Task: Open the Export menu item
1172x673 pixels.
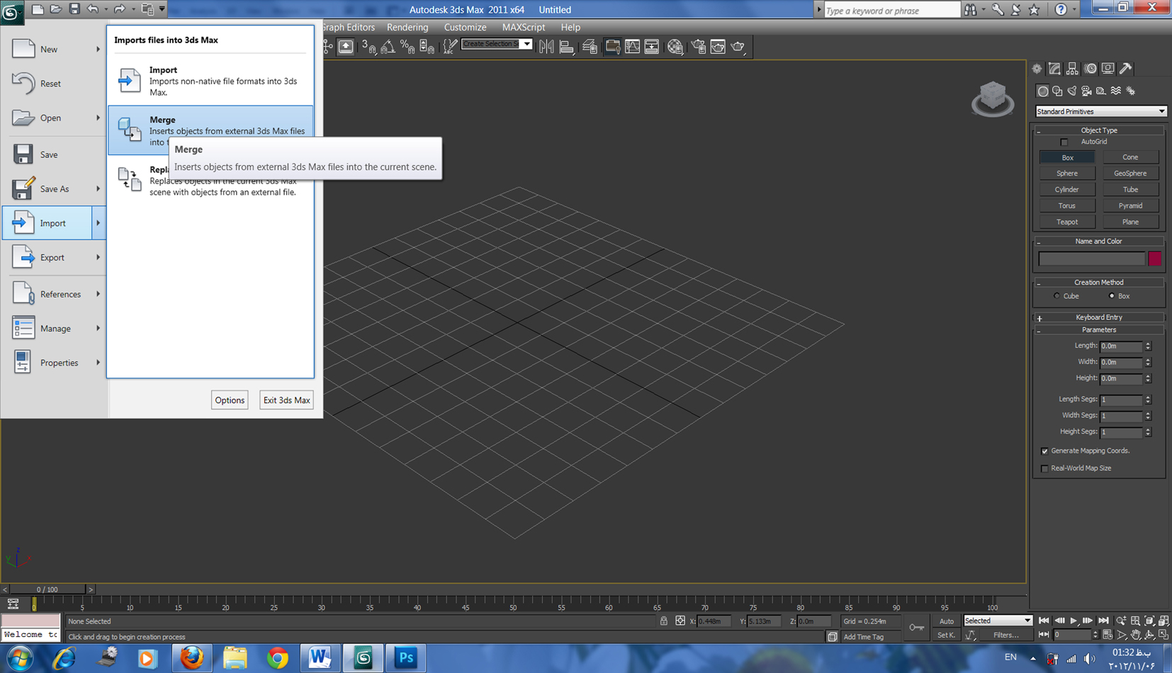Action: (53, 258)
